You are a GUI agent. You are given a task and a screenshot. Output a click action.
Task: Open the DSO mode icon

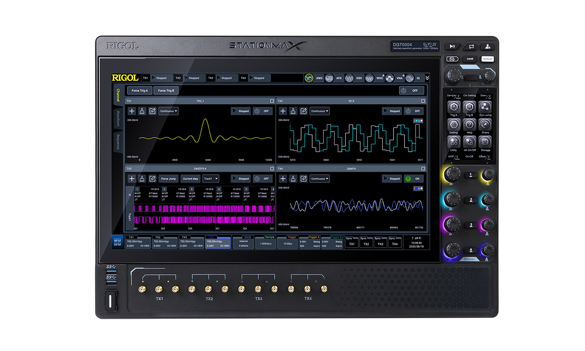coord(349,78)
